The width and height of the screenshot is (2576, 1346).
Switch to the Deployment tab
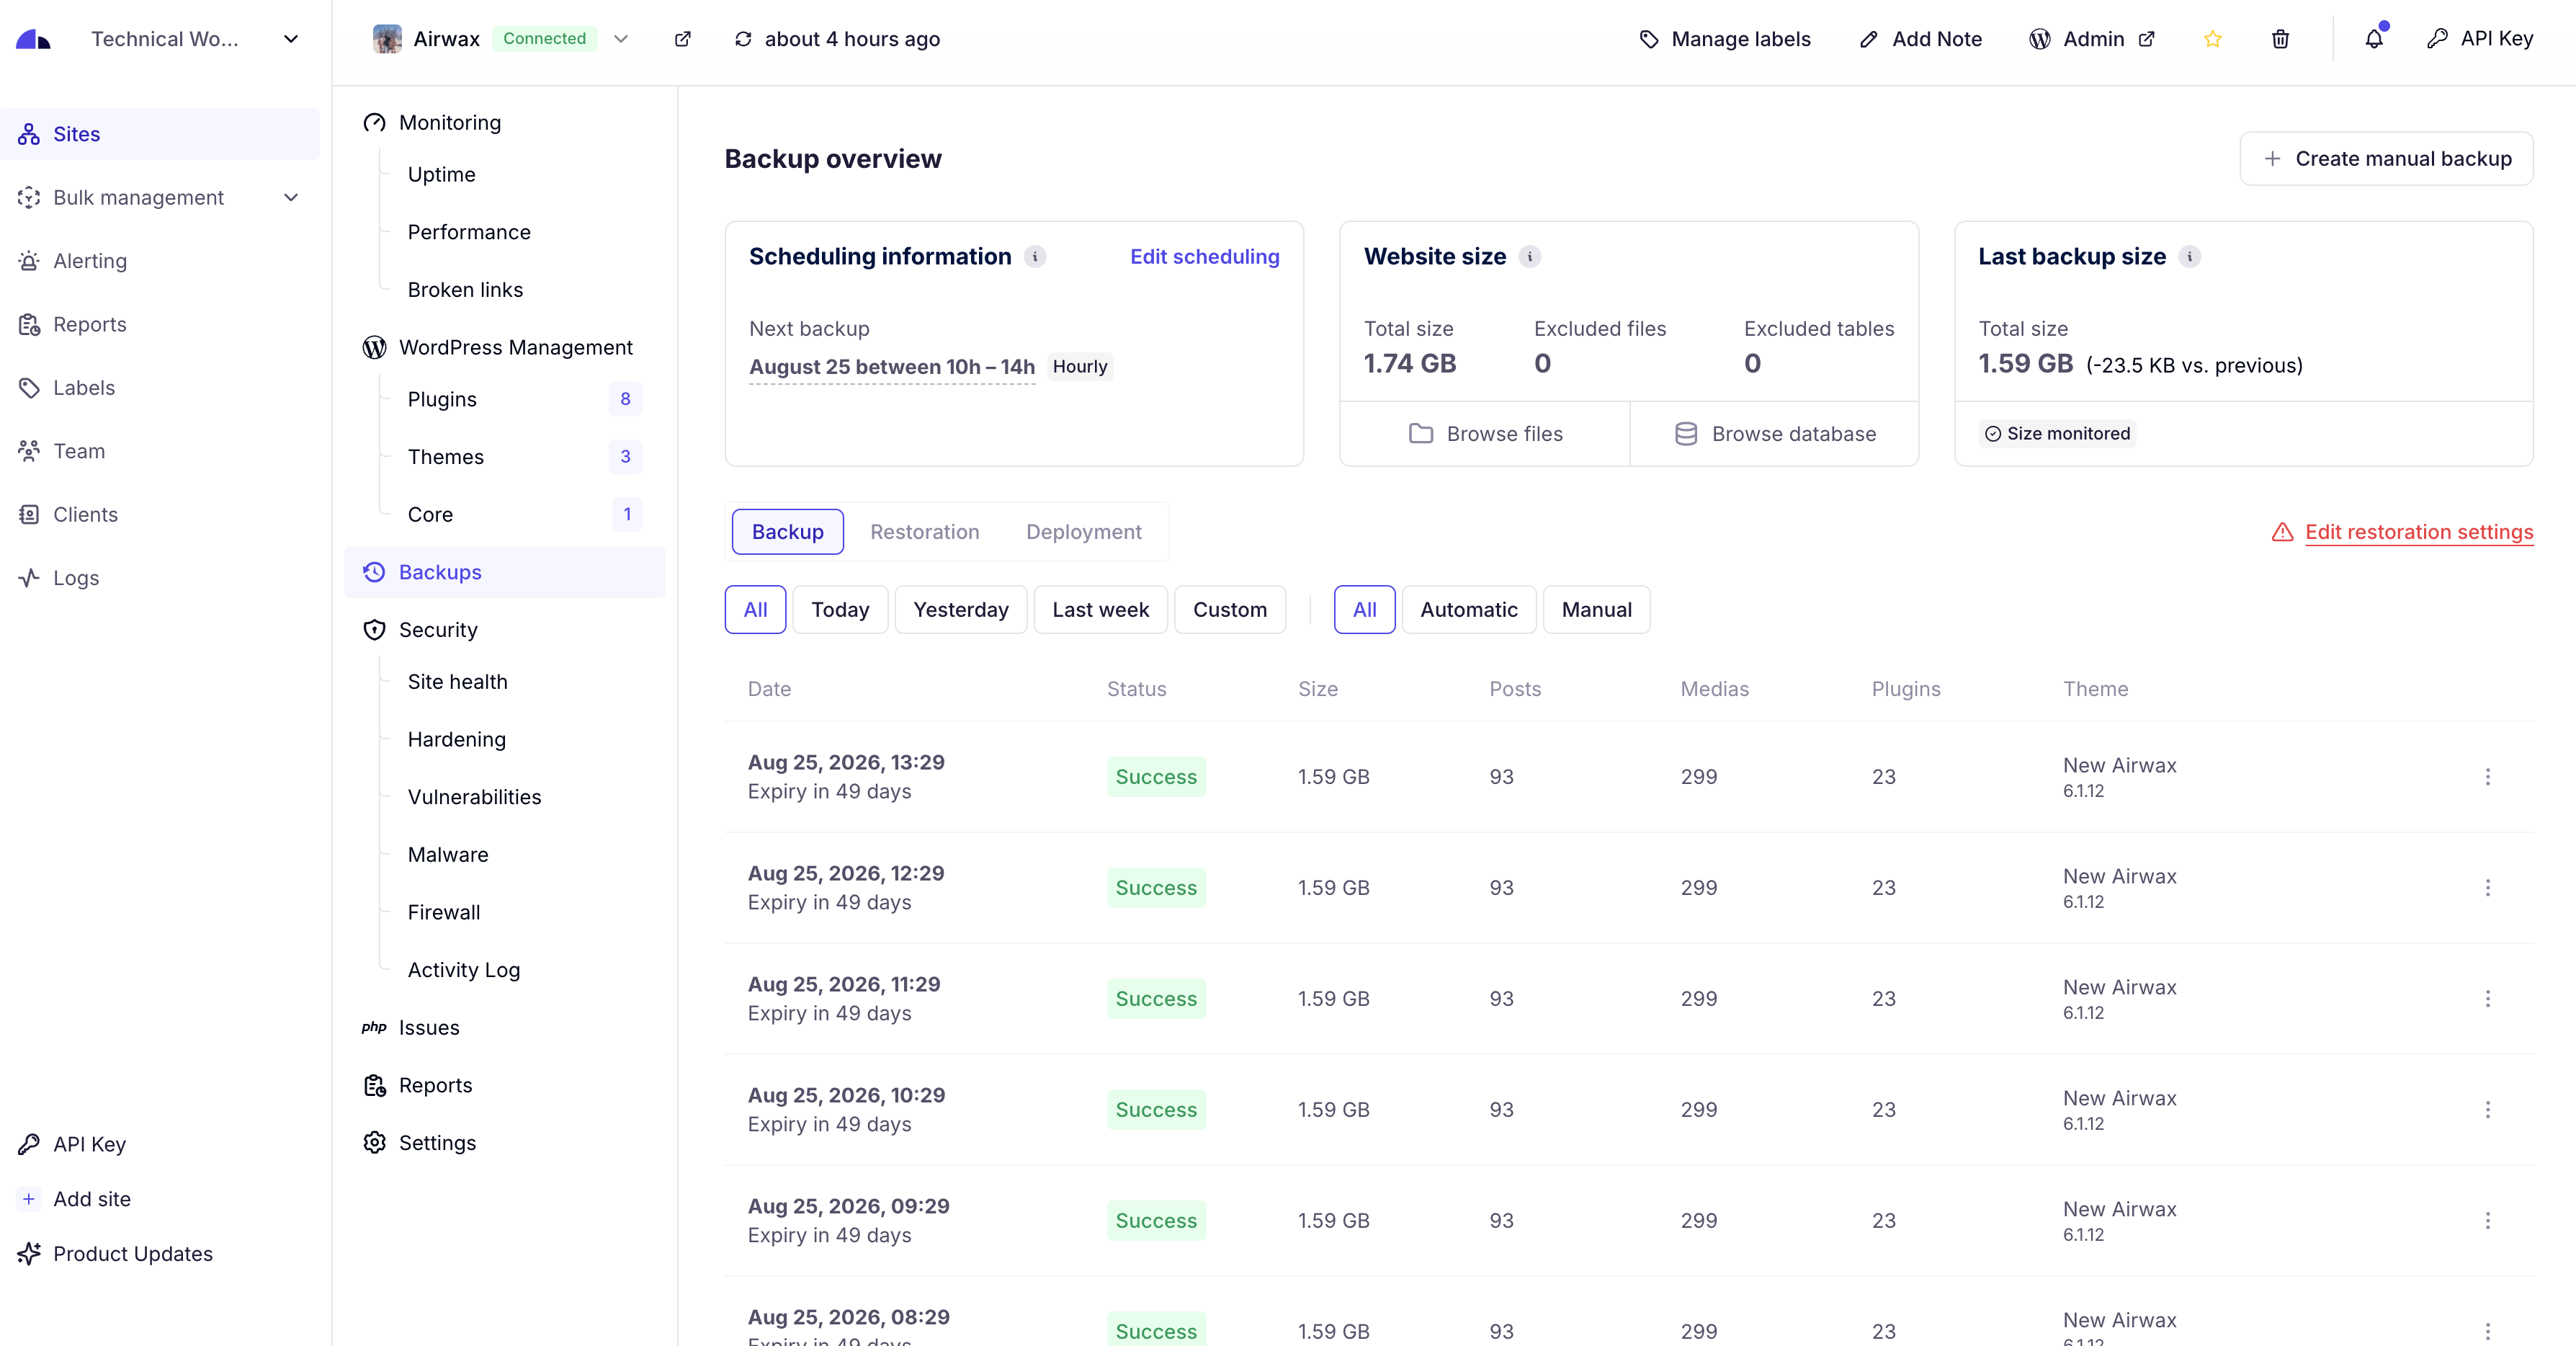1083,532
